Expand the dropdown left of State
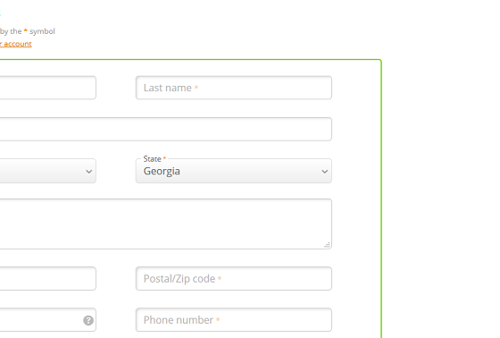The width and height of the screenshot is (500, 338). (x=48, y=171)
